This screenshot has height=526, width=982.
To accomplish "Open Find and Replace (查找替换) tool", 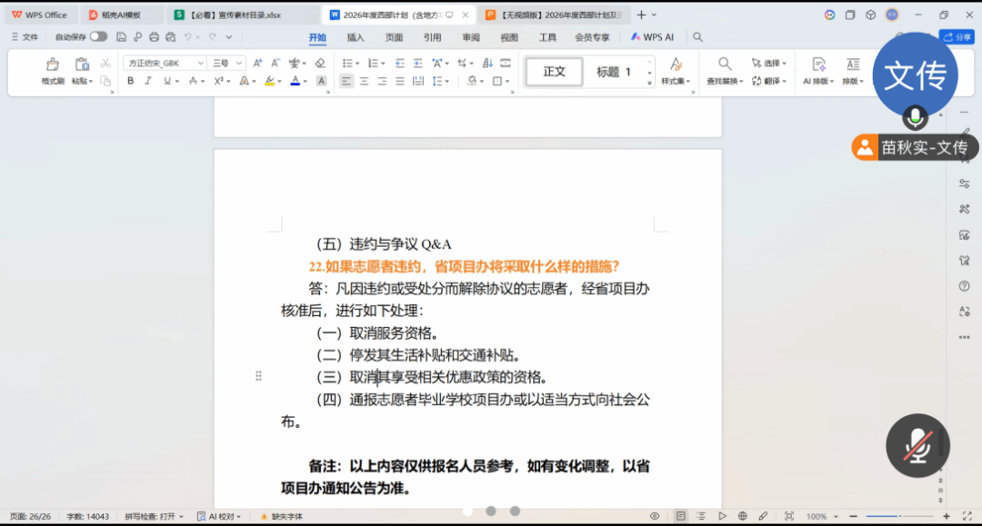I will (725, 71).
